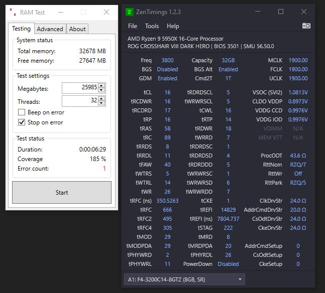Image resolution: width=325 pixels, height=293 pixels.
Task: Click the Start button in RAM Test
Action: point(62,192)
